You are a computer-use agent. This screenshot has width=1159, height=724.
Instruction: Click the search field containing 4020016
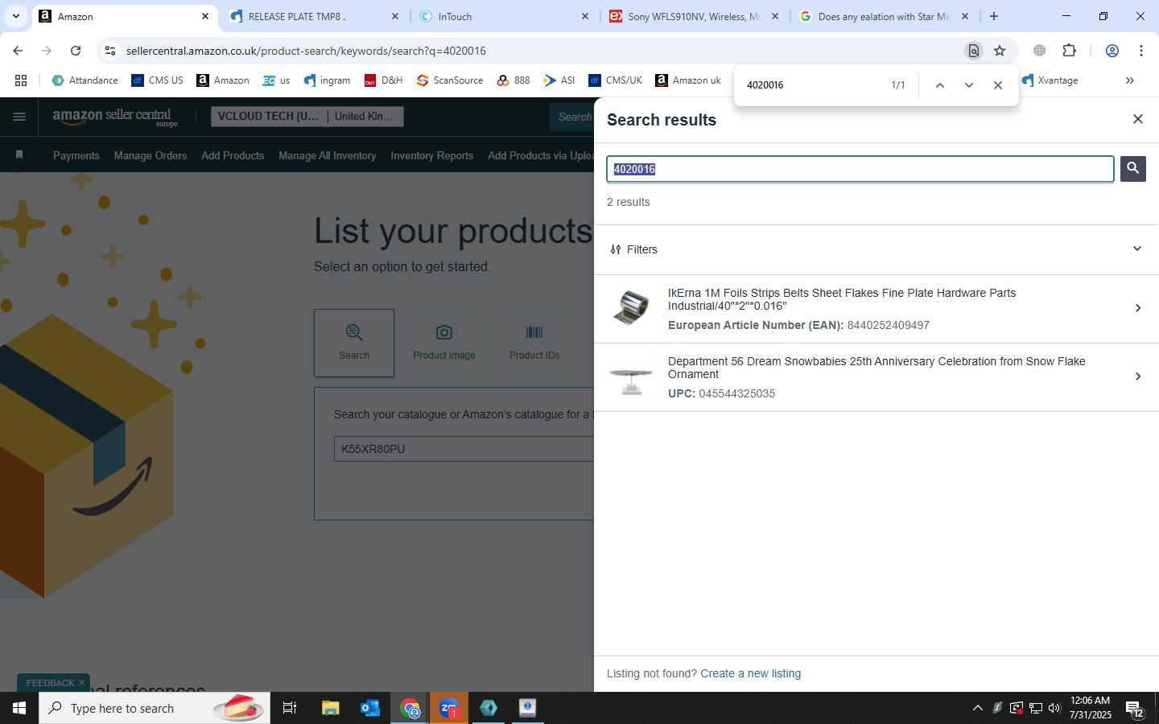pyautogui.click(x=860, y=169)
